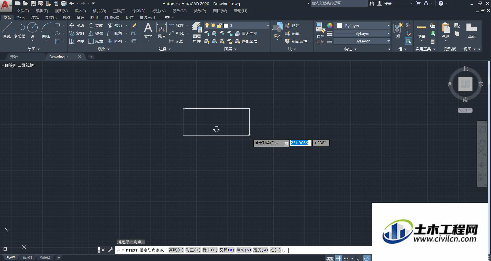The height and width of the screenshot is (261, 491).
Task: Click the Measure (测量) tool
Action: [x=421, y=30]
